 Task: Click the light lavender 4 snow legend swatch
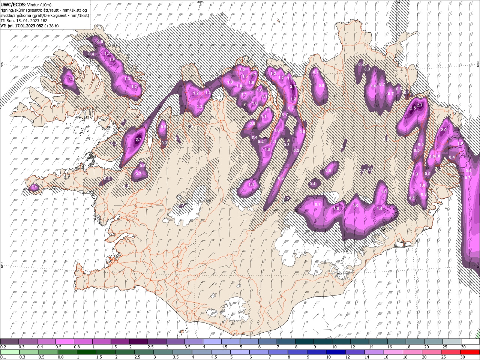coord(212,342)
